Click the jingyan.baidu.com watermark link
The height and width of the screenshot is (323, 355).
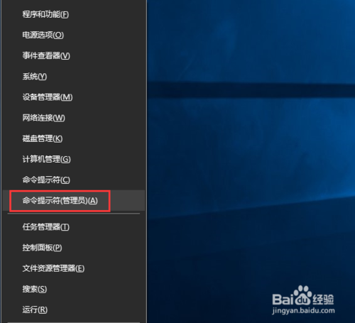pos(303,311)
